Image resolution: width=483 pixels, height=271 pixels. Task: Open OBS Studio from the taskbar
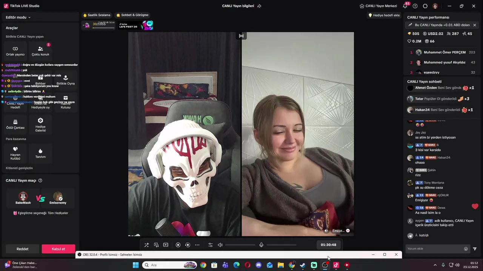(x=325, y=265)
